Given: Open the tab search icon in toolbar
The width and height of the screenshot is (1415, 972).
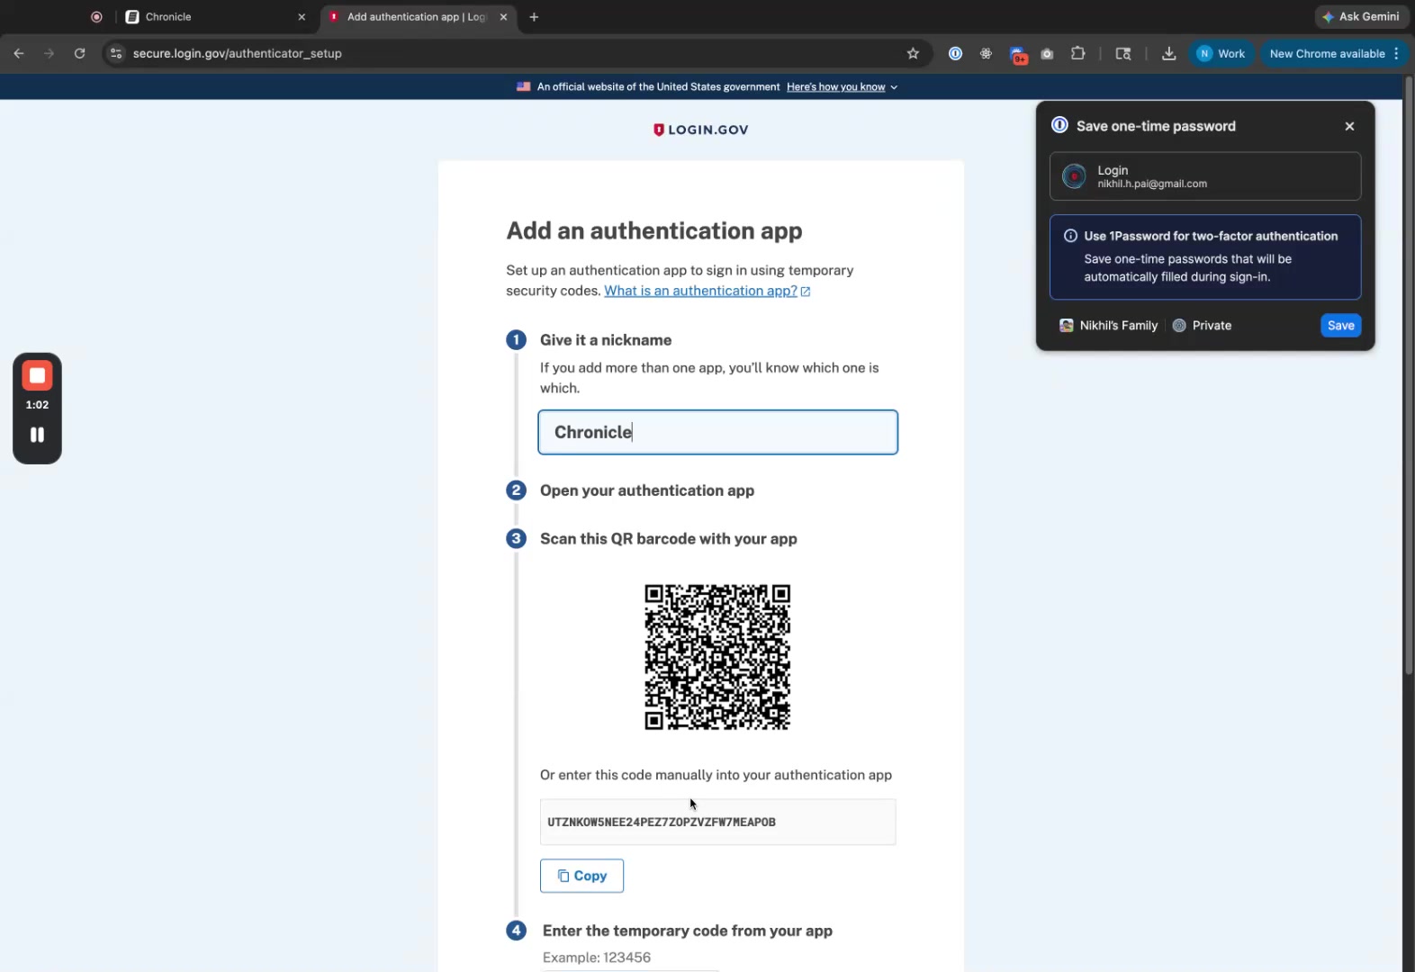Looking at the screenshot, I should 1122,53.
